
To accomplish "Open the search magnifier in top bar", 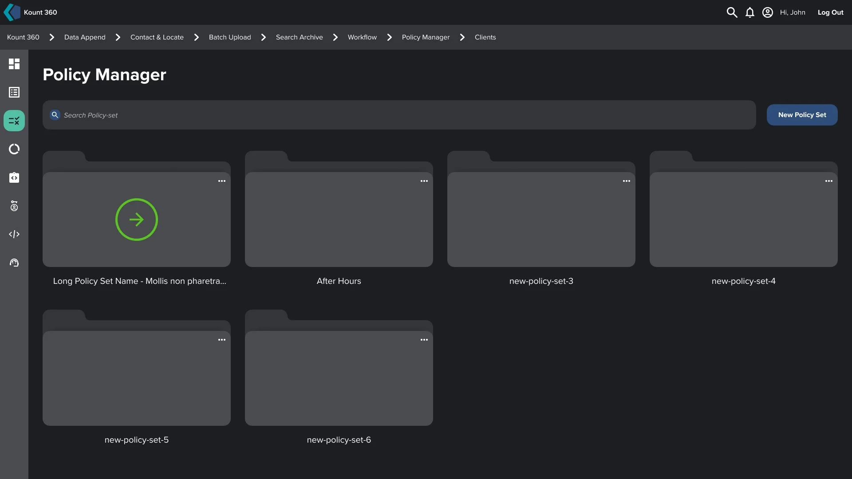I will 732,12.
